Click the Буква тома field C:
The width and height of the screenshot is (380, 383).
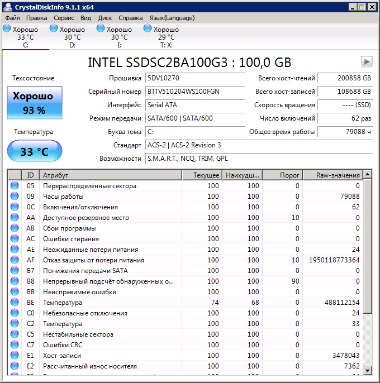(195, 132)
